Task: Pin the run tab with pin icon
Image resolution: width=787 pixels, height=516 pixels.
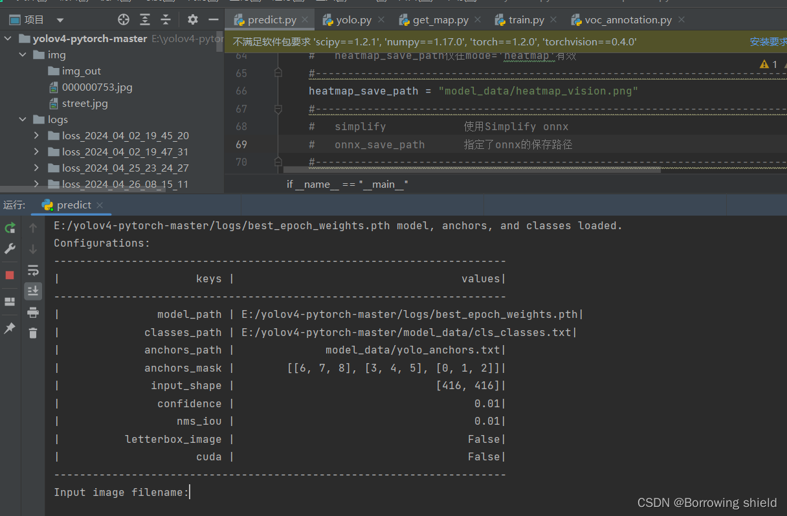Action: (10, 328)
